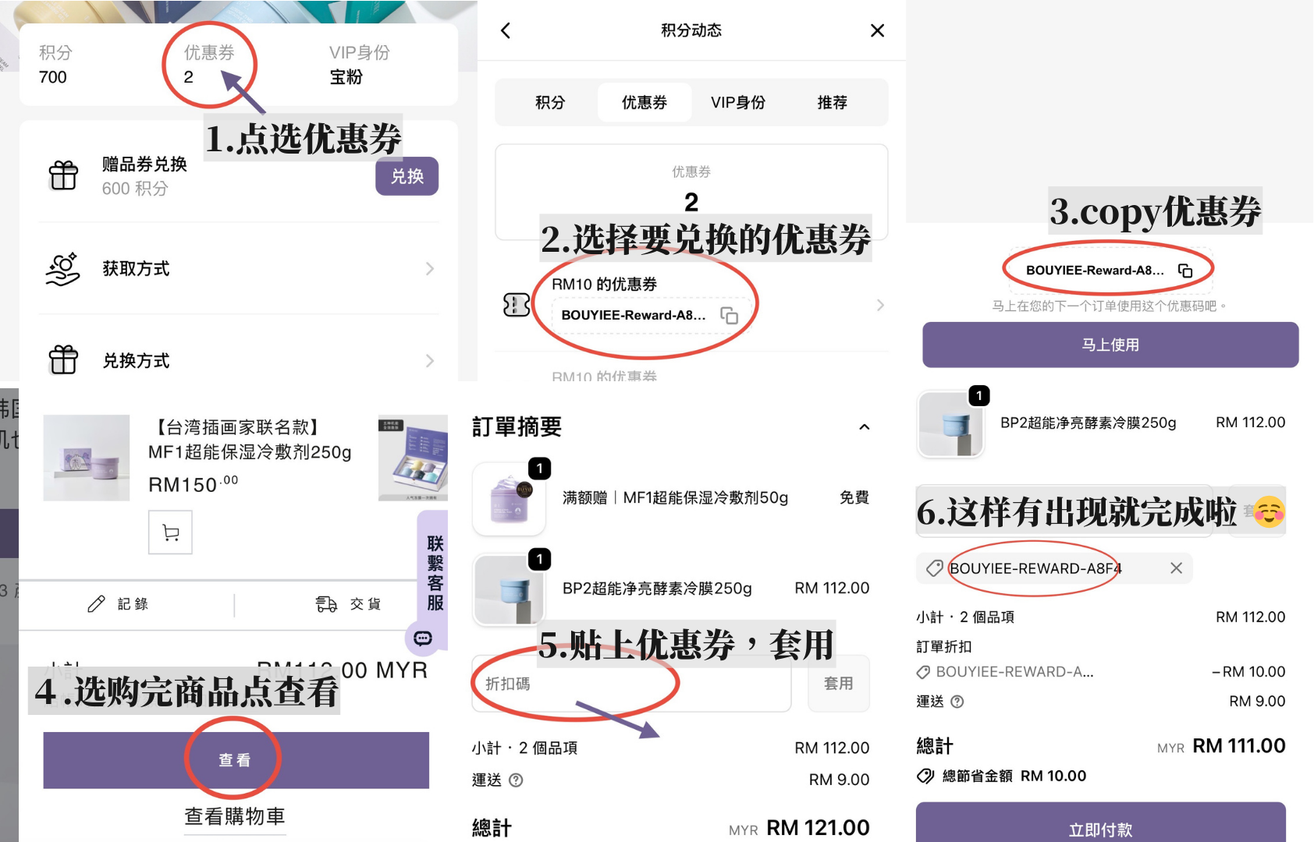The width and height of the screenshot is (1314, 842).
Task: Open the 联繫客服 chat bubble icon
Action: tap(423, 639)
